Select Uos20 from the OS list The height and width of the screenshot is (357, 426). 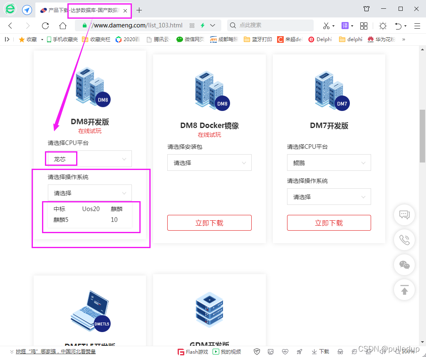91,209
